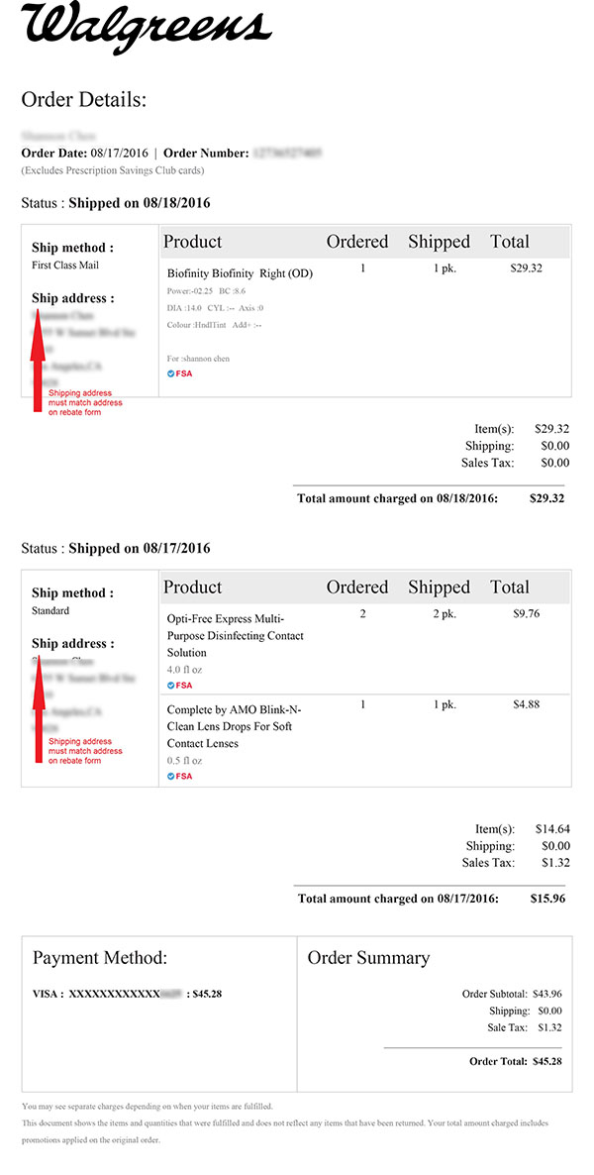Screen dimensions: 594x1175
Task: Click the FSA badge under Opti-Free solution
Action: point(180,685)
